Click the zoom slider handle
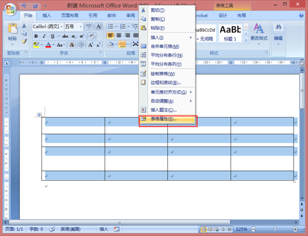The image size is (308, 236). coord(275,229)
